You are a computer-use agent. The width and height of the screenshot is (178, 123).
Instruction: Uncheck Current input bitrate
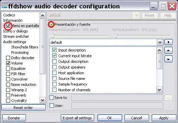coord(54,56)
